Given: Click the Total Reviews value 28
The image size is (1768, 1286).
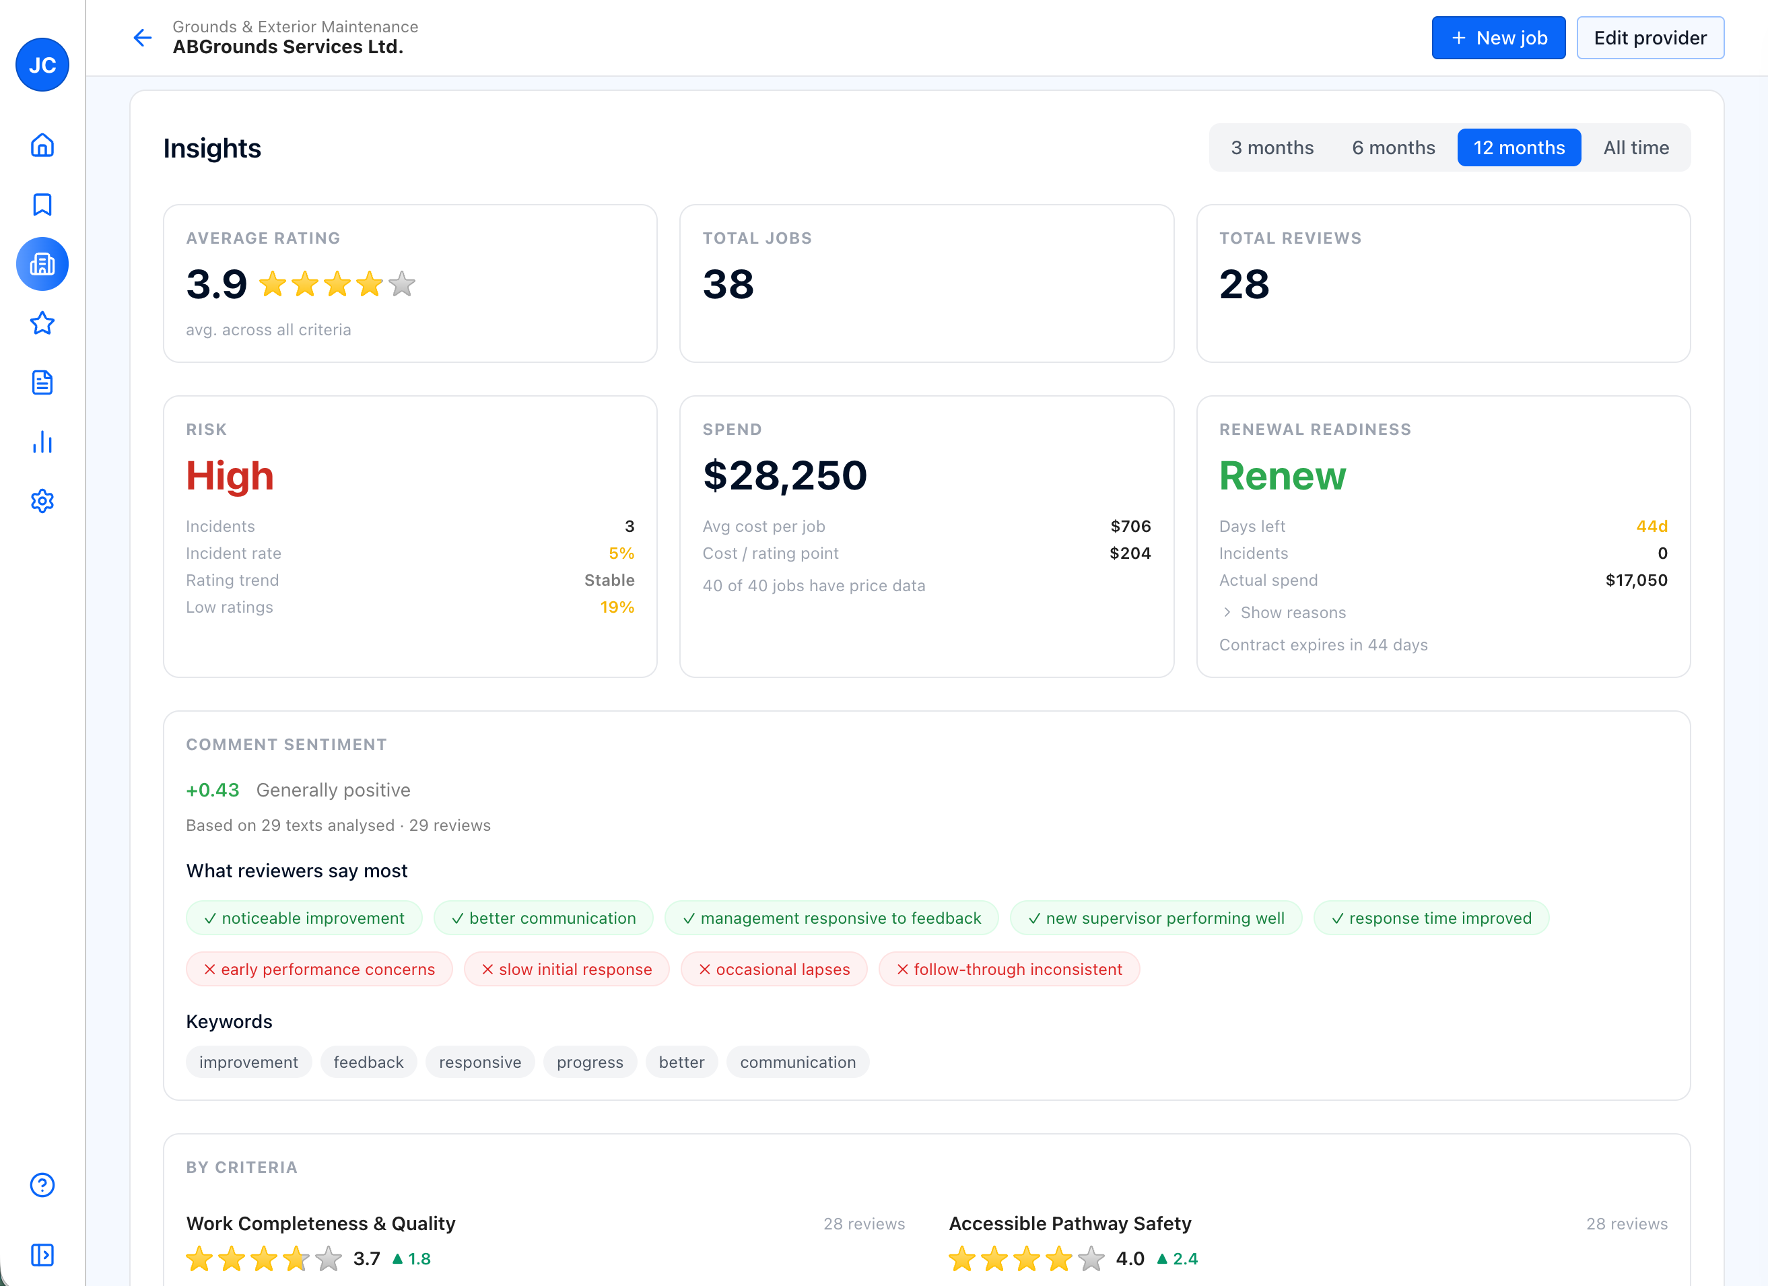Looking at the screenshot, I should pyautogui.click(x=1244, y=283).
